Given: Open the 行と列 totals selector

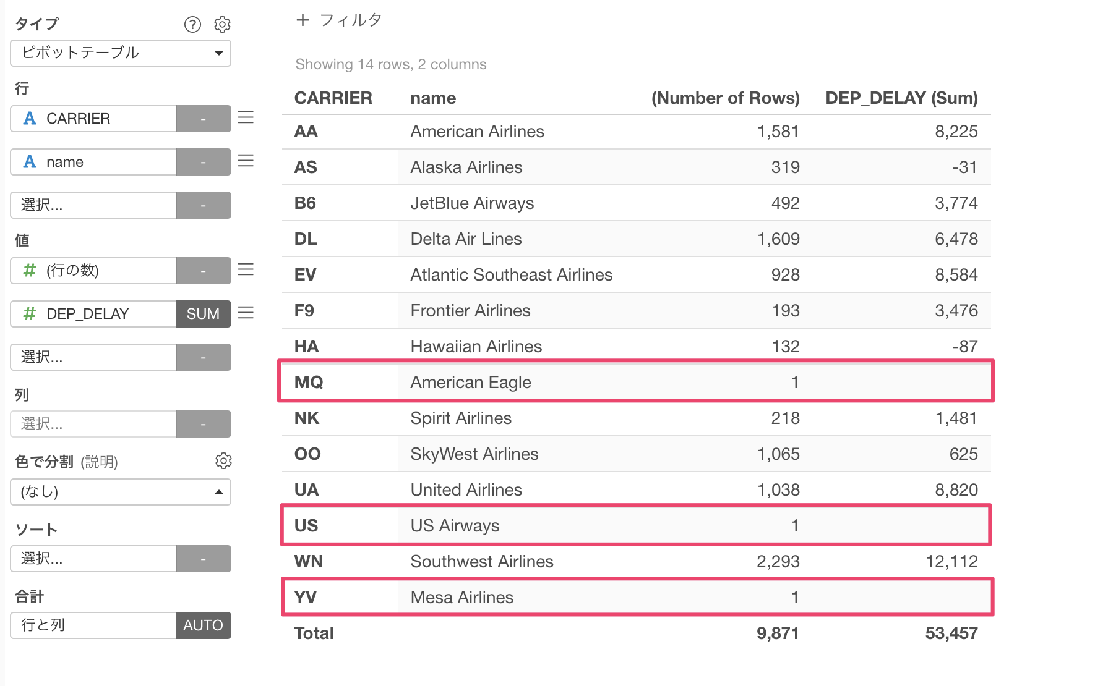Looking at the screenshot, I should pyautogui.click(x=93, y=625).
